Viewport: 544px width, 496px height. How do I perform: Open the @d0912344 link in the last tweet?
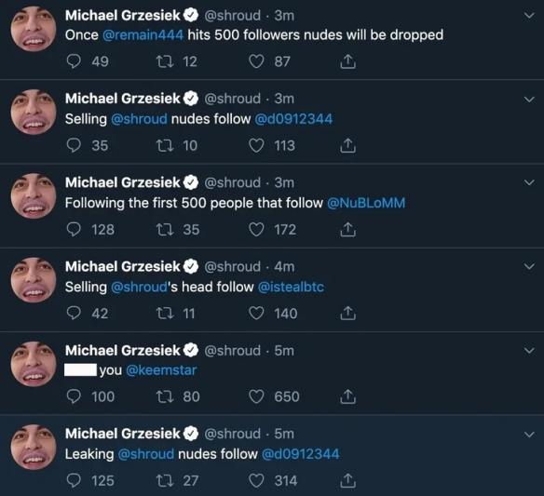pos(301,454)
